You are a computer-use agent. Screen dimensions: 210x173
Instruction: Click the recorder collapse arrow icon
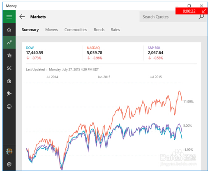coord(204,11)
